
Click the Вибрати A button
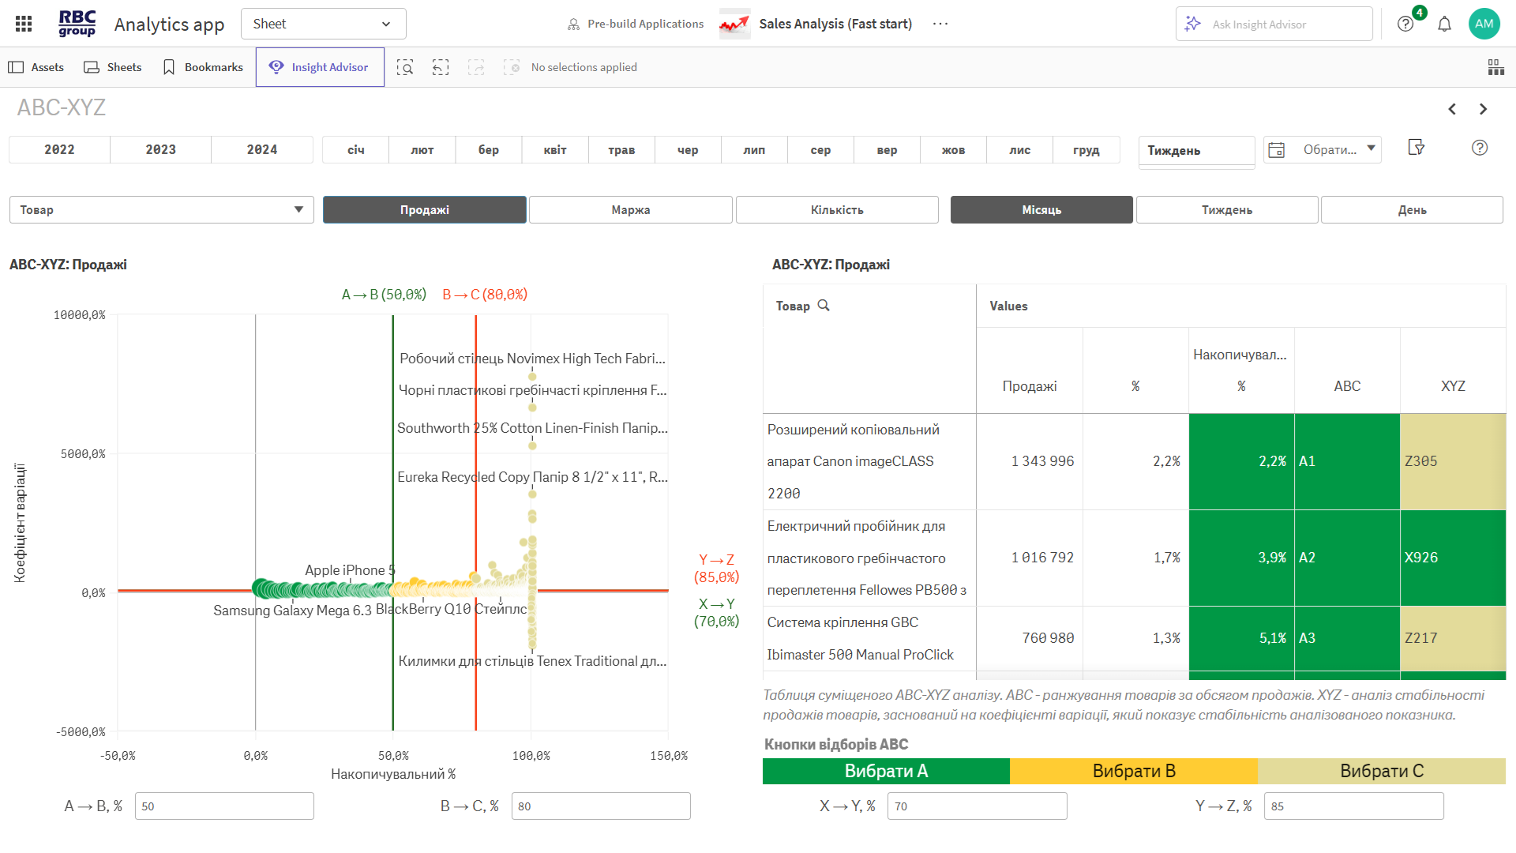point(886,771)
